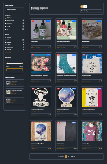
Task: Click the Search products input field
Action: click(x=14, y=9)
